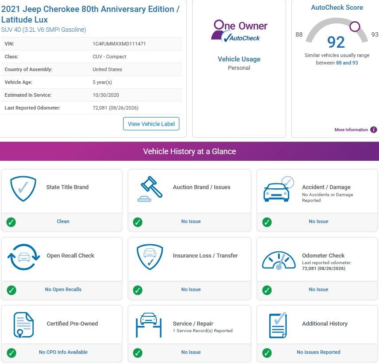Click the AutoCheck Score heading
Viewport: 379px width, 364px height.
[337, 8]
